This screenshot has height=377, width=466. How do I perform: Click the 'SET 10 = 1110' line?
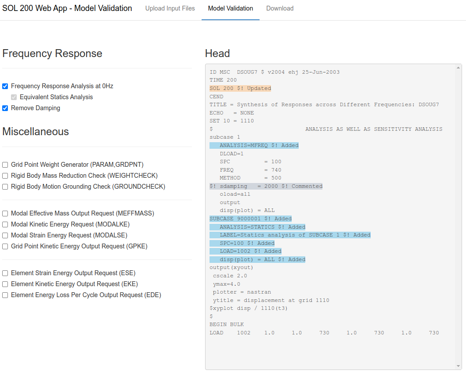(x=232, y=121)
